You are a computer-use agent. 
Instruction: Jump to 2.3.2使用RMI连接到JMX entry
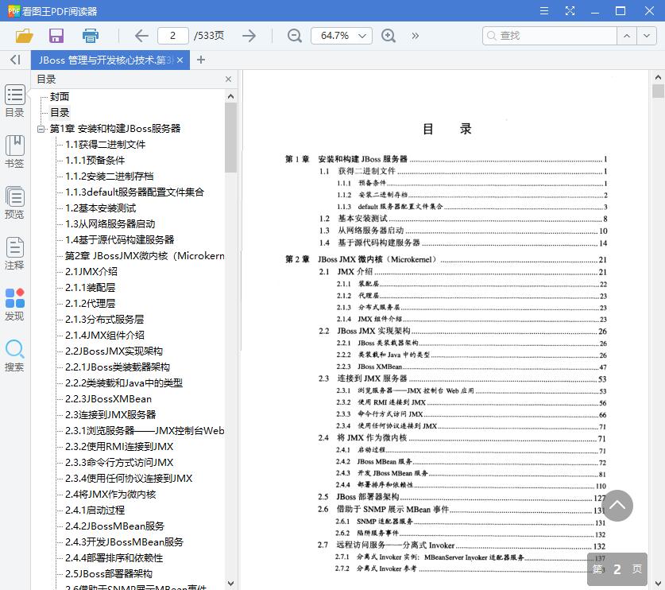point(119,447)
